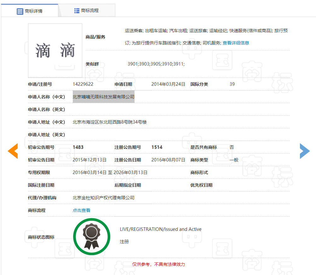The width and height of the screenshot is (316, 275).
Task: Click the 点击查看 trademark process link
Action: (81, 210)
